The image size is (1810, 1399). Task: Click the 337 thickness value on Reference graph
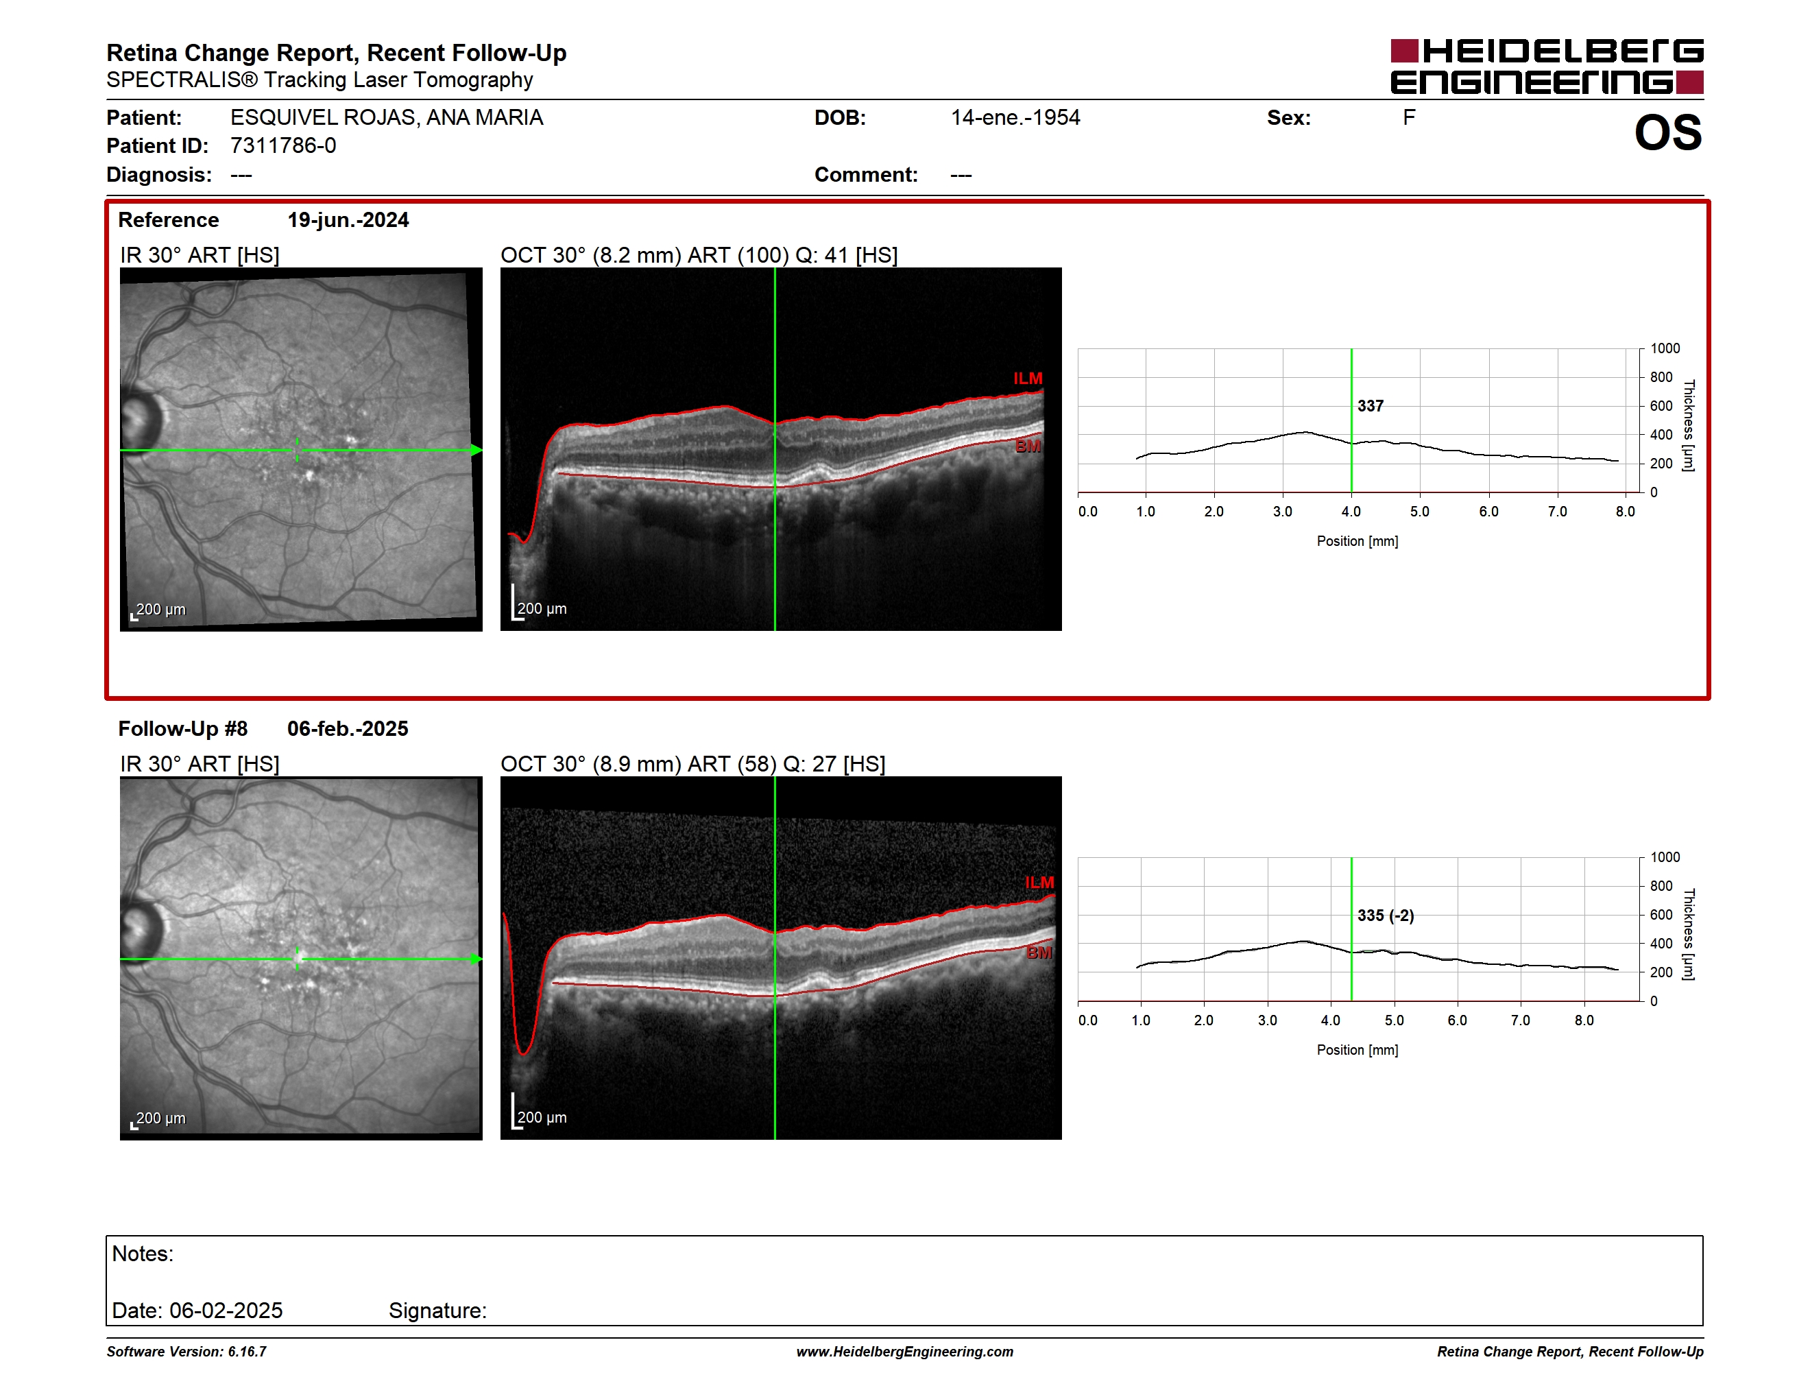pos(1370,406)
